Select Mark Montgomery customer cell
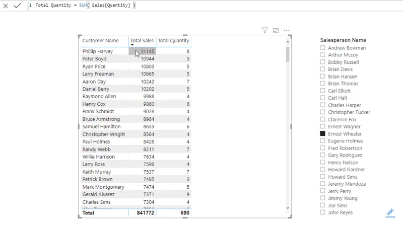 click(103, 187)
